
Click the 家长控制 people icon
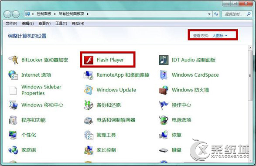pyautogui.click(x=89, y=150)
